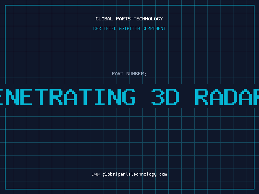Click the GLOBAL PARTS-TECHNOLOGY company title
Image resolution: width=259 pixels, height=194 pixels.
(129, 19)
